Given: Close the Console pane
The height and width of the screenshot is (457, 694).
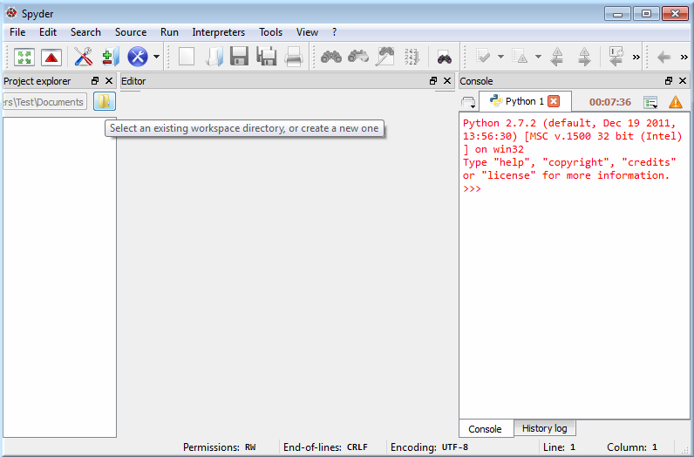Looking at the screenshot, I should pyautogui.click(x=683, y=81).
